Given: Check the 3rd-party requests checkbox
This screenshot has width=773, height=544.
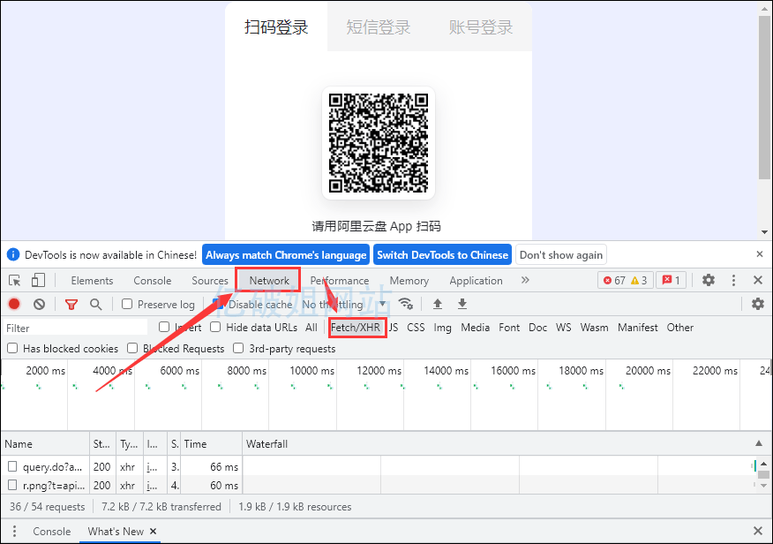Looking at the screenshot, I should point(238,348).
